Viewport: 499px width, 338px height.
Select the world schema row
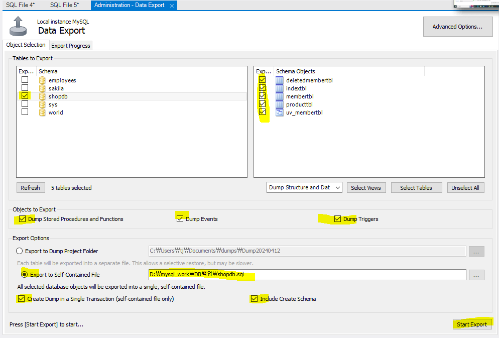tap(132, 112)
